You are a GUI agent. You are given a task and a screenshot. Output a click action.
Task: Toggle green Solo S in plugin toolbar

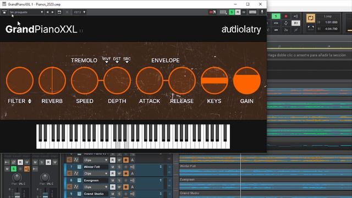point(232,12)
